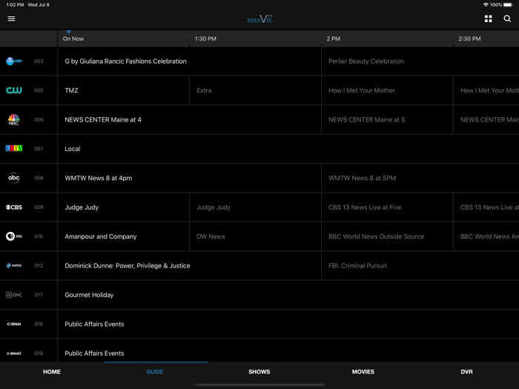Open Judge Judy airing now

[x=124, y=207]
